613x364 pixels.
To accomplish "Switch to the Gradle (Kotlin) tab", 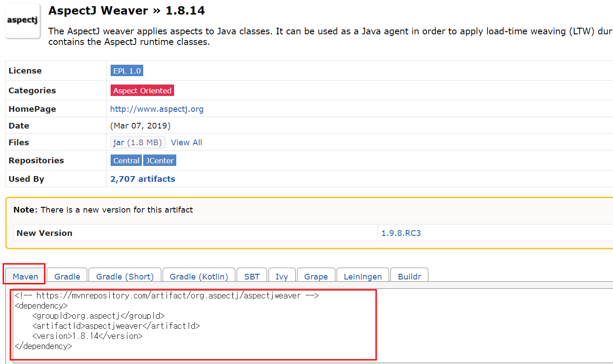I will pyautogui.click(x=199, y=276).
